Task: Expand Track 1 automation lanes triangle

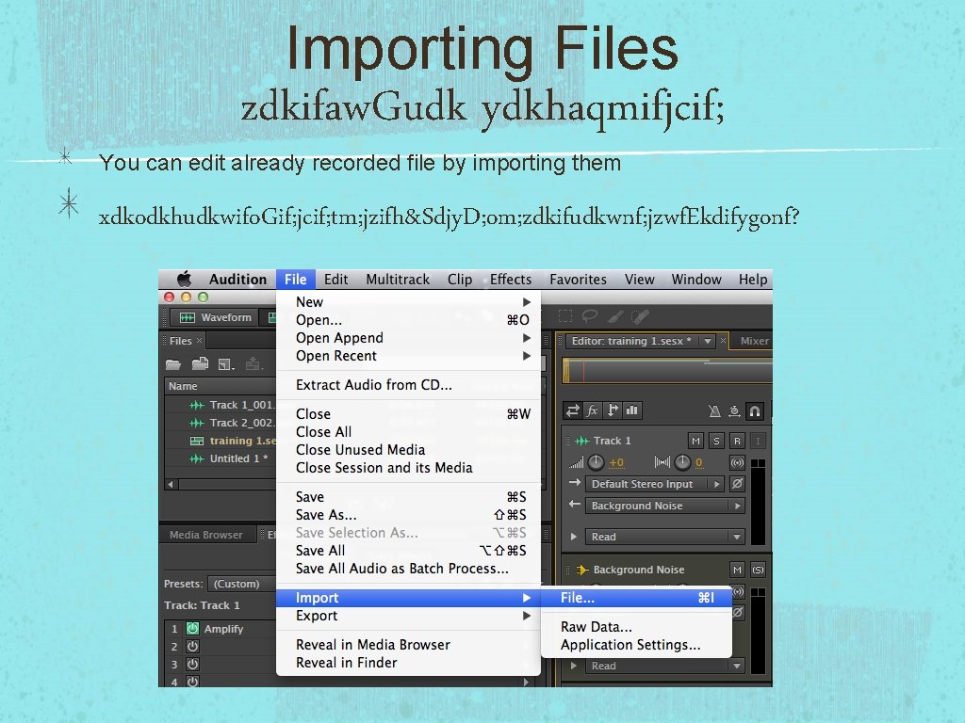Action: click(574, 537)
